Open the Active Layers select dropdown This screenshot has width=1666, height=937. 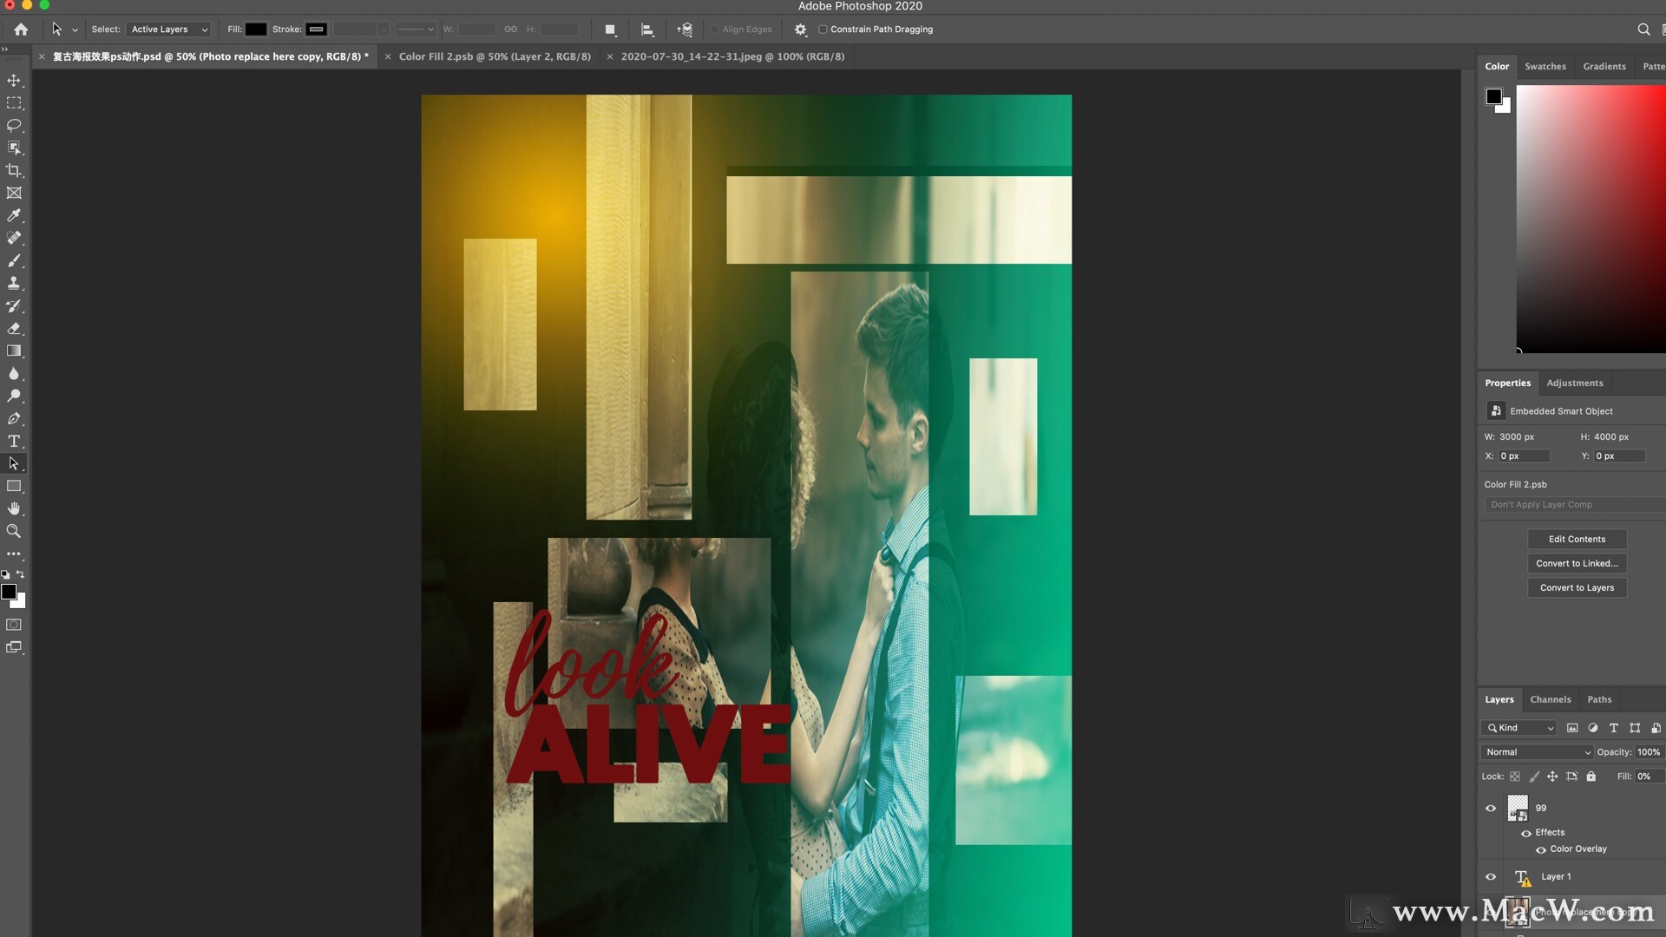(168, 29)
